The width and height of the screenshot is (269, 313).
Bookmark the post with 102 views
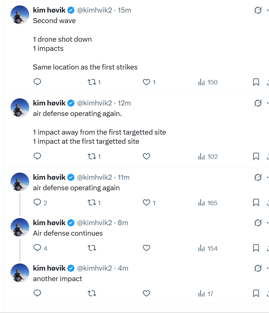pos(256,156)
